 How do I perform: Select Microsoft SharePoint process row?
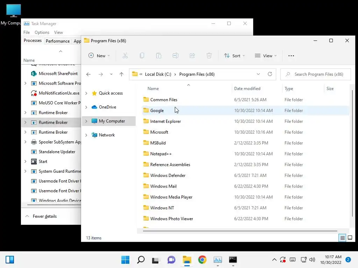pos(51,74)
